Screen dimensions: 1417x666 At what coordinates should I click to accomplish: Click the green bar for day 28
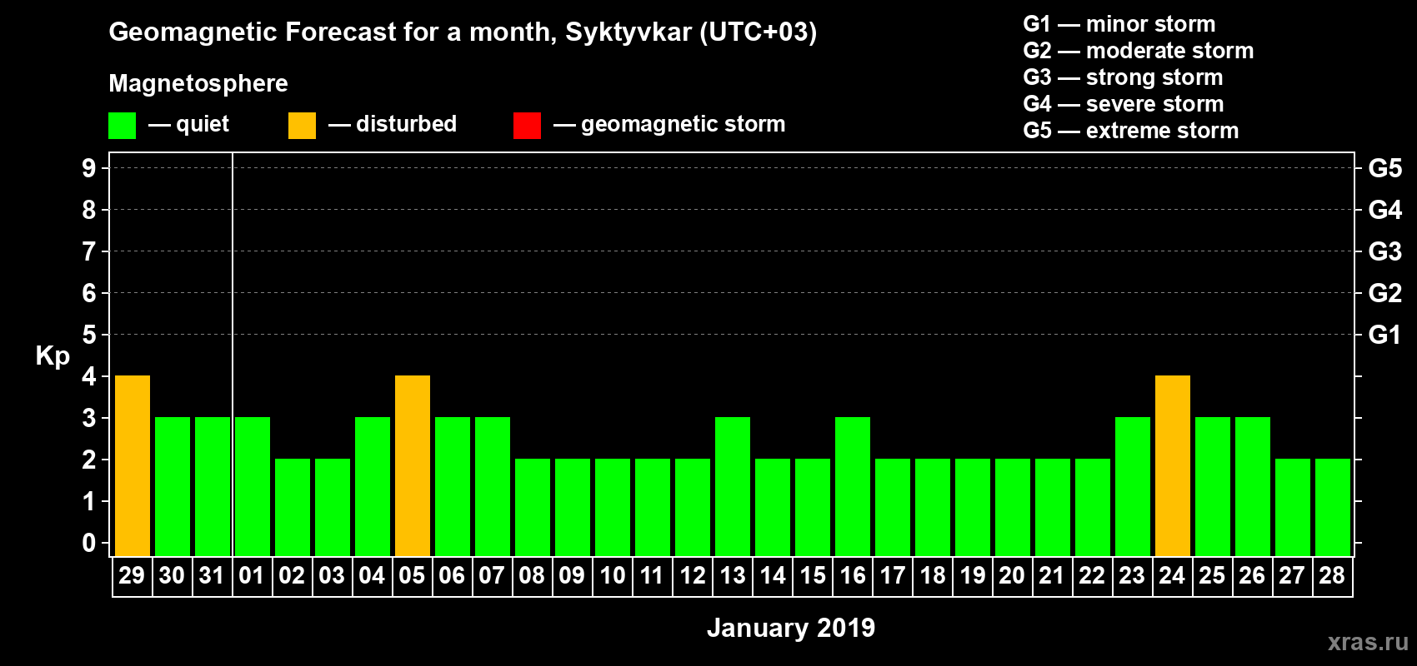click(1333, 507)
